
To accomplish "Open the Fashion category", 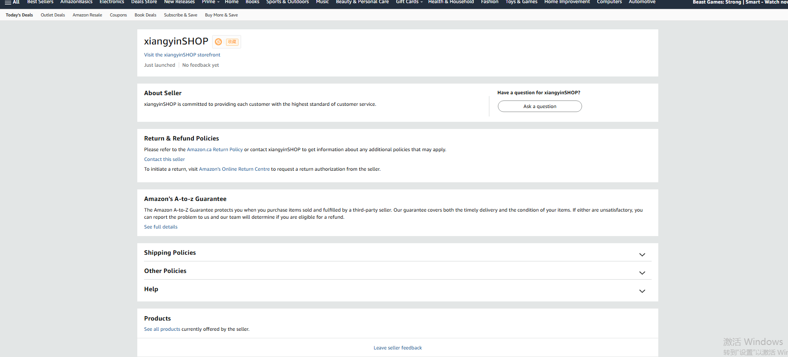I will coord(490,2).
